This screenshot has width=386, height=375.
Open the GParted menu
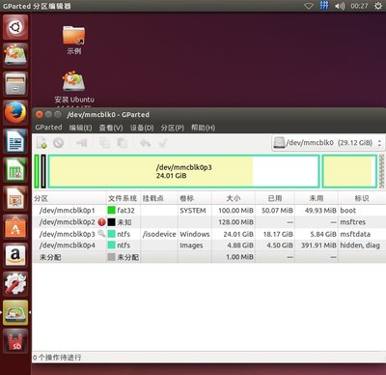pos(48,128)
